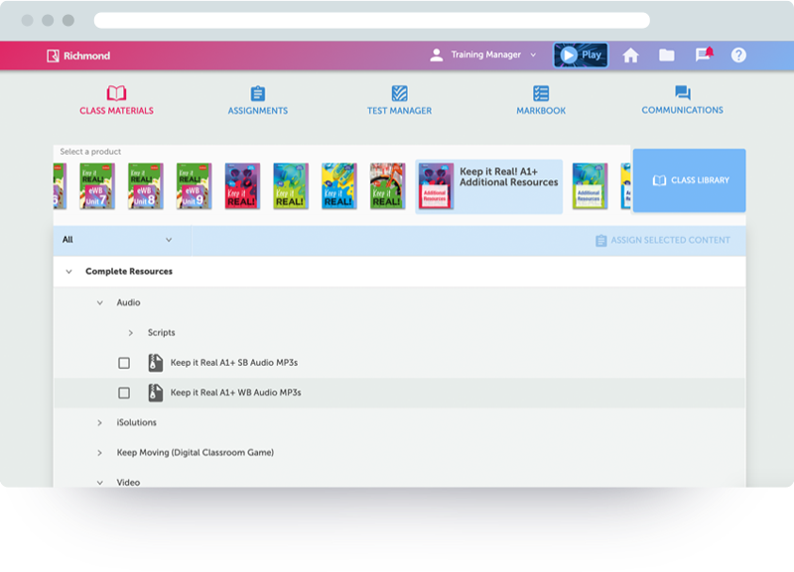Open Keep it Real A1+ SB Audio MP3s

click(x=234, y=363)
